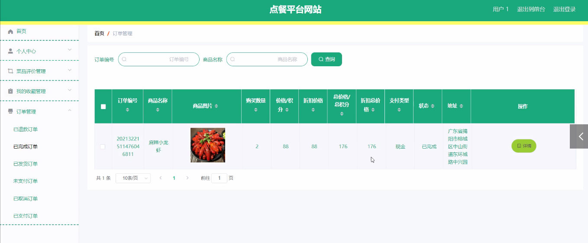This screenshot has height=243, width=588.
Task: Click the person icon for 个人中心
Action: [11, 51]
